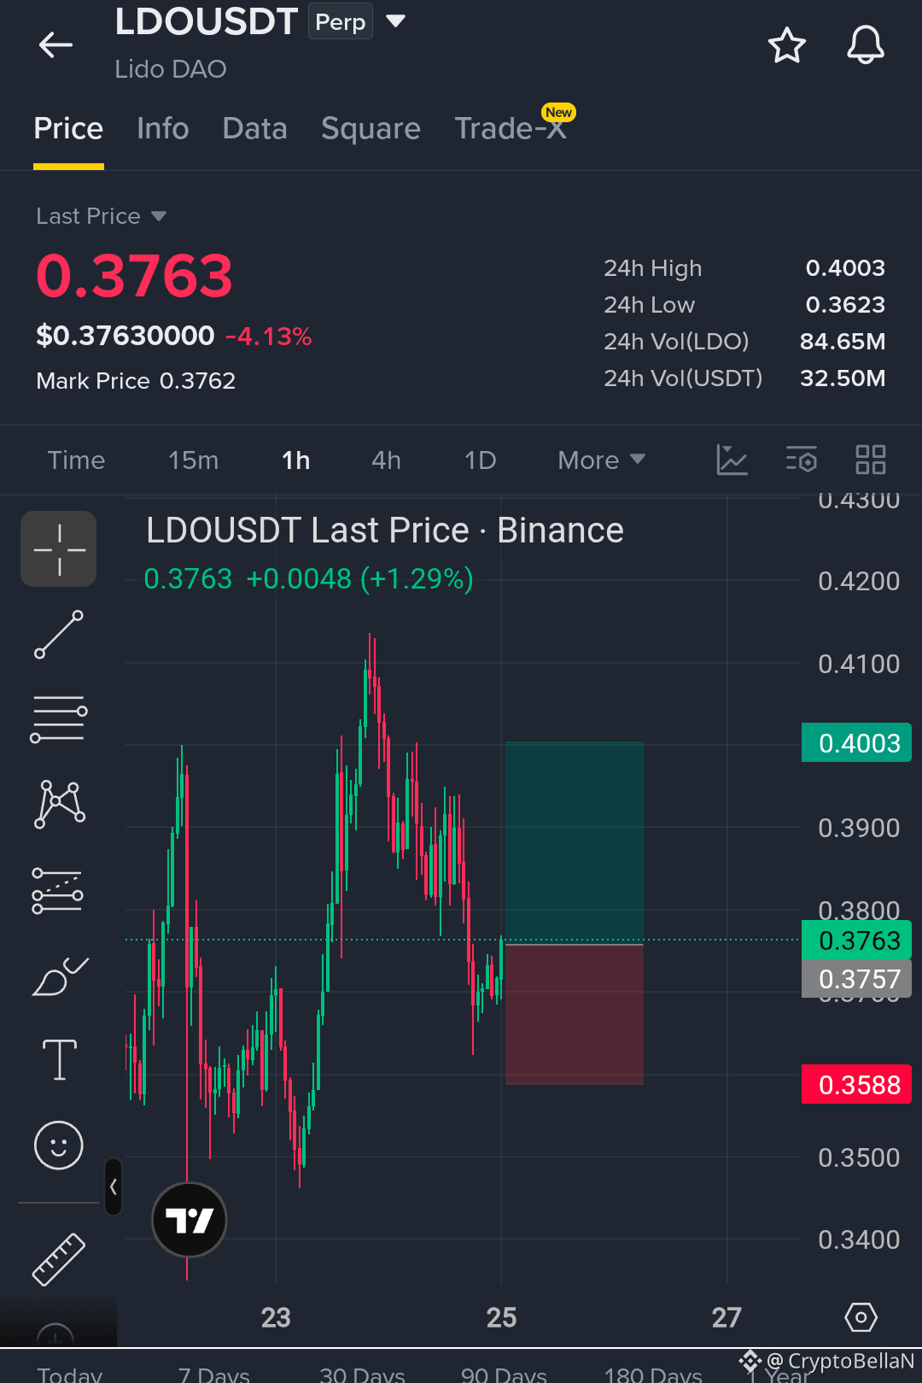This screenshot has height=1383, width=922.
Task: Select the horizontal lines drawing tool
Action: (59, 719)
